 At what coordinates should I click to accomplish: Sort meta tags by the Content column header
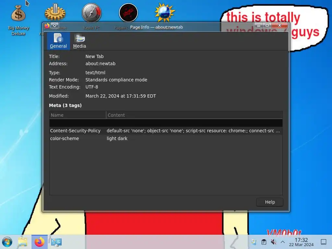tap(194, 115)
